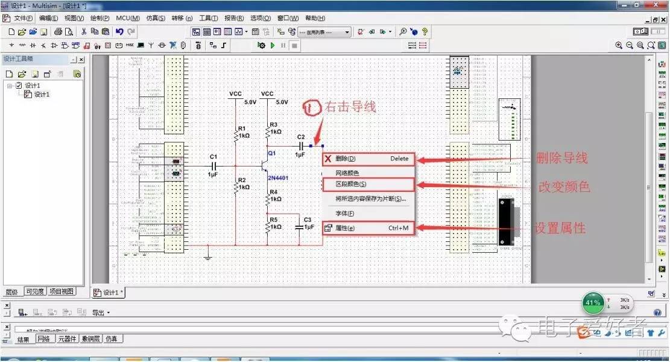Open the 编辑(E) menu
Image resolution: width=670 pixels, height=362 pixels.
click(x=48, y=18)
